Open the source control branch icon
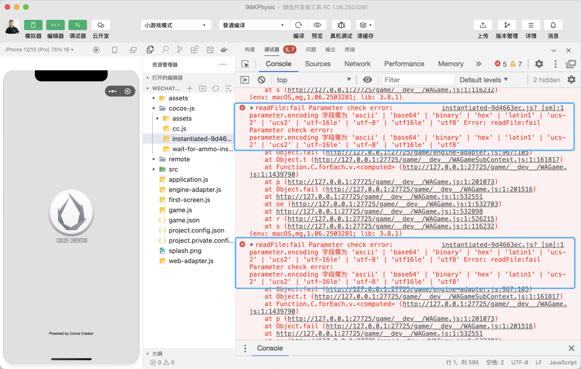Viewport: 581px width, 369px height. click(180, 49)
